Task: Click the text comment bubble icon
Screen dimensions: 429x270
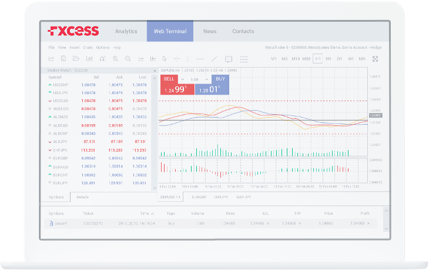Action: [x=229, y=59]
